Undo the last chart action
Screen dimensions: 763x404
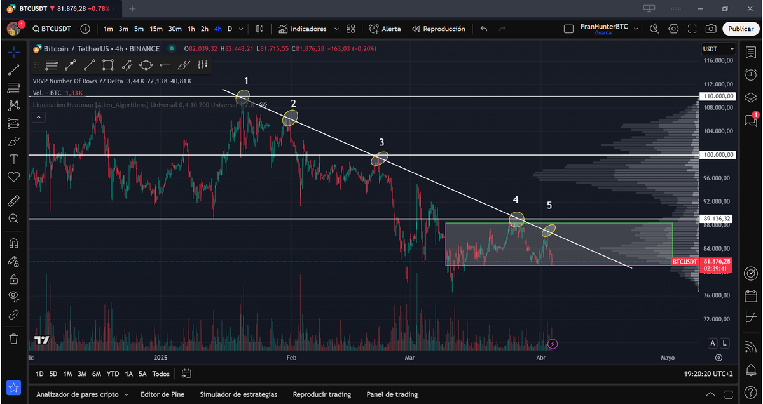(x=484, y=29)
